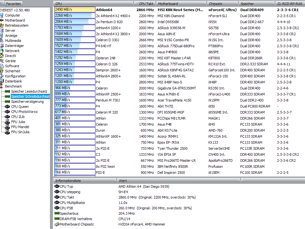Click the Speicherverzögerung memory icon
This screenshot has height=229, width=305.
7,101
